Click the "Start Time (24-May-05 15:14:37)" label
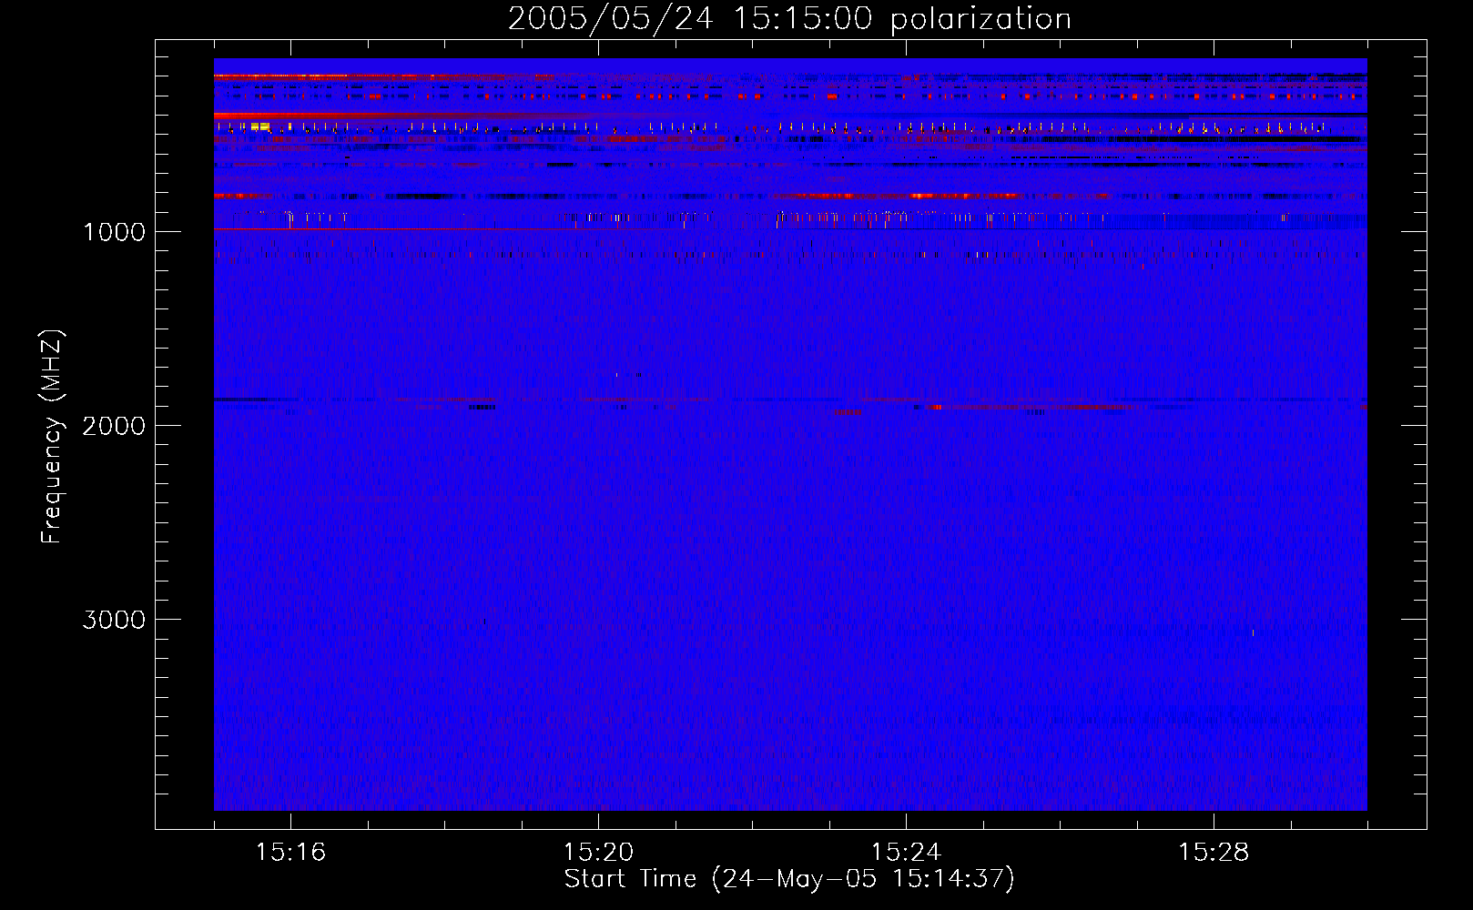 (x=789, y=879)
